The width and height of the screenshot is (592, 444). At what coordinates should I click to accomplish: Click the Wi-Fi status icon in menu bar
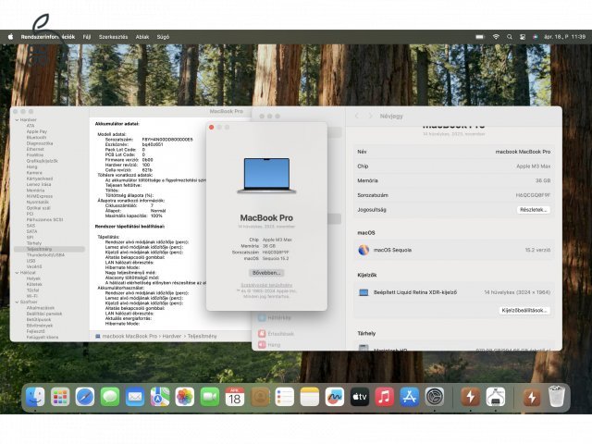(496, 37)
